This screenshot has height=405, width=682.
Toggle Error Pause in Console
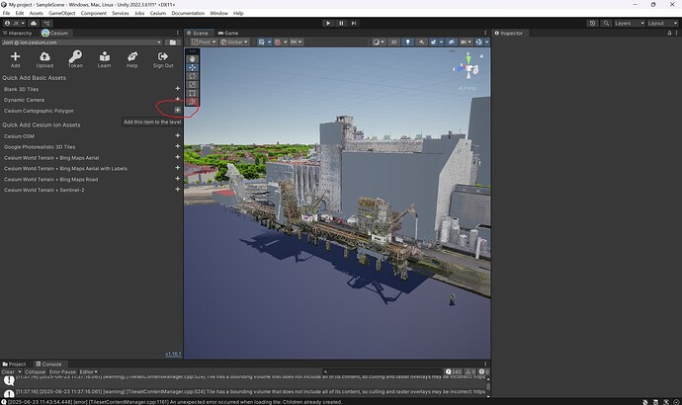(62, 372)
